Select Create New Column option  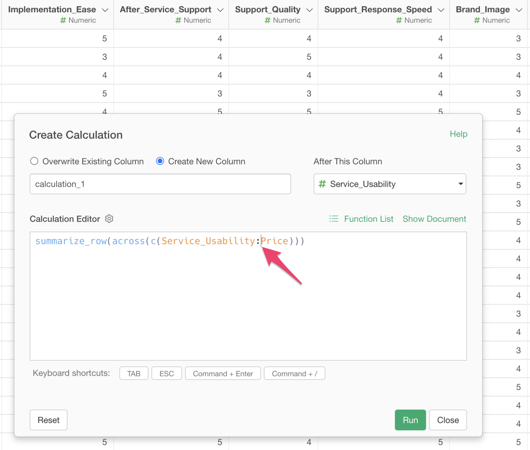click(x=160, y=161)
